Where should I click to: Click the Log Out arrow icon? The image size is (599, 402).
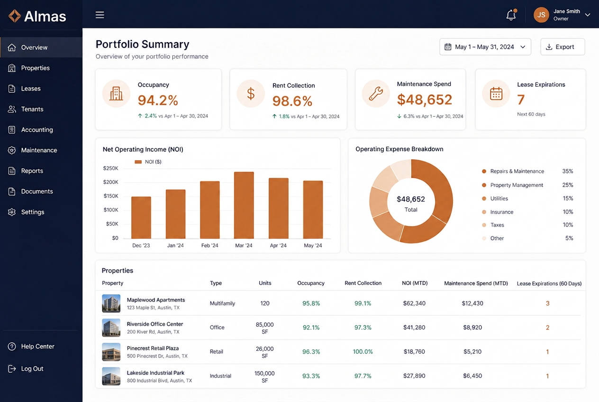coord(12,369)
